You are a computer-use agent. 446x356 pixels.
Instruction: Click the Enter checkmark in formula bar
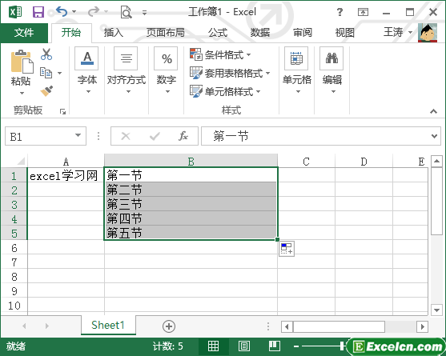(155, 136)
